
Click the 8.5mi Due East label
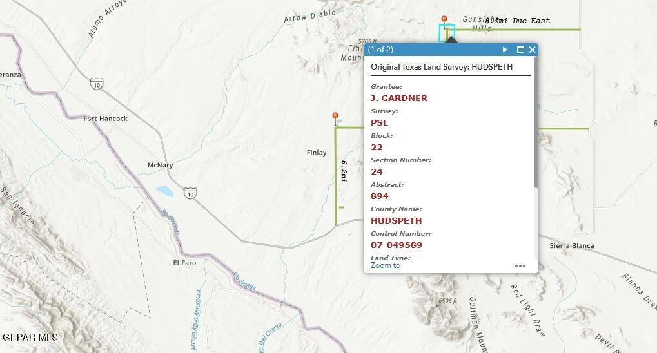(x=518, y=21)
